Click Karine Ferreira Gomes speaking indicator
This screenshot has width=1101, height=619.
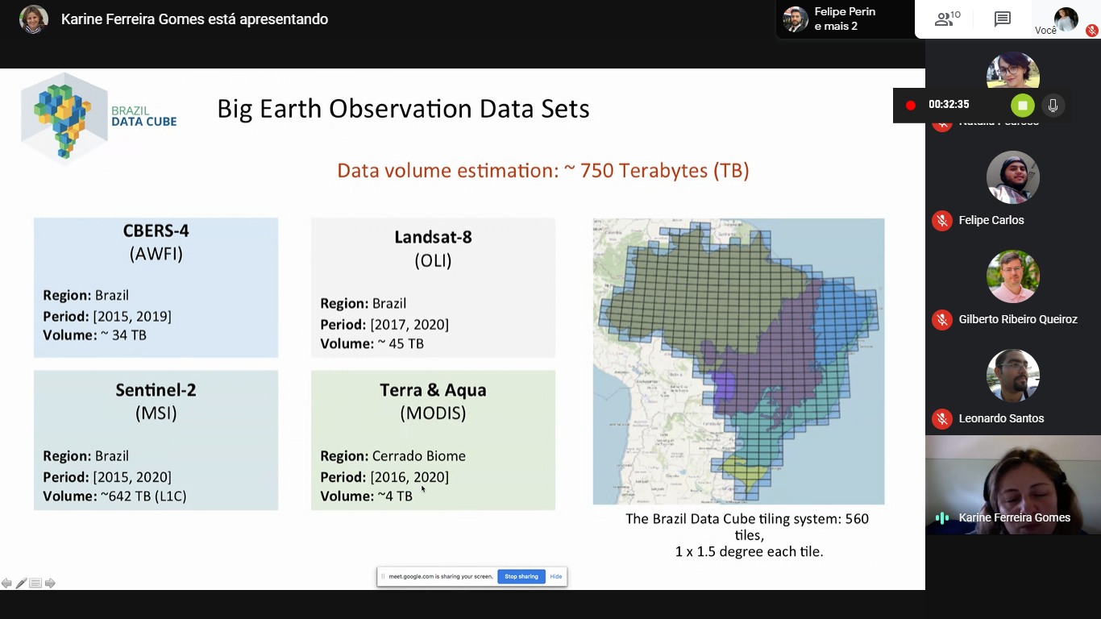942,517
